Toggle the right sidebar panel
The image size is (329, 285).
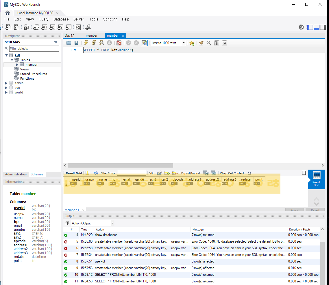323,27
